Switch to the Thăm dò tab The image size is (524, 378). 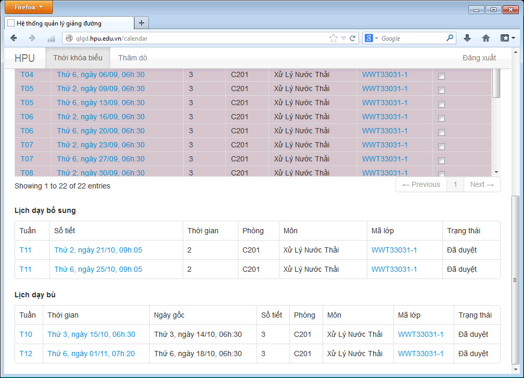click(133, 58)
